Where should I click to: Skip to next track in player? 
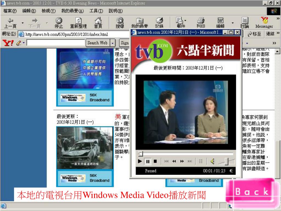point(190,161)
